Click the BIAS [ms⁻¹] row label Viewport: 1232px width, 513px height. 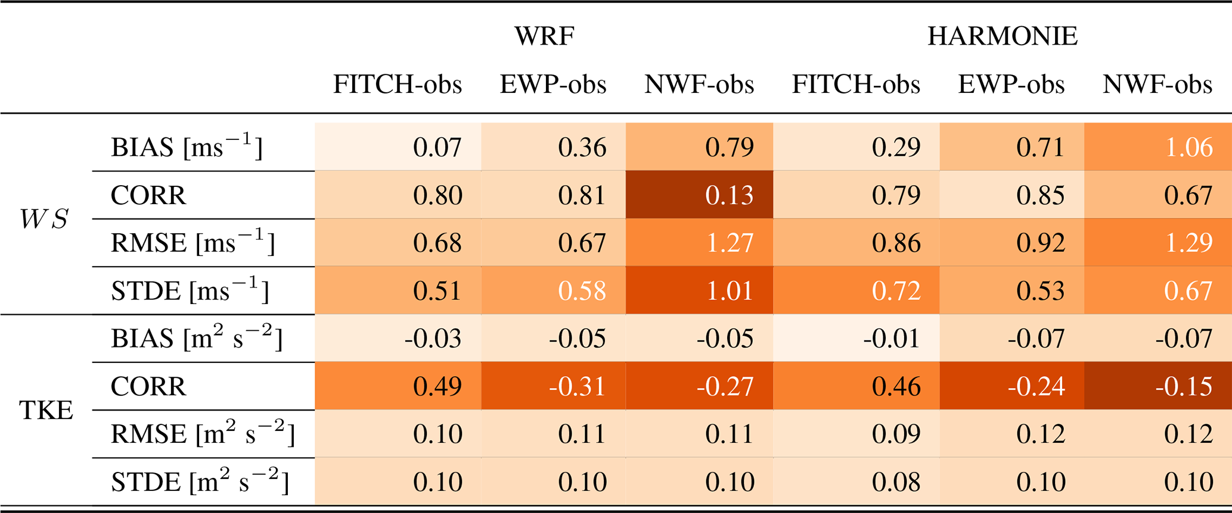(x=187, y=147)
